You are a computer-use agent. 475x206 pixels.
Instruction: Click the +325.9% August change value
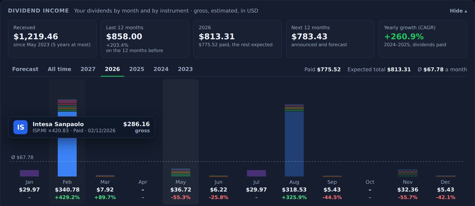pos(294,198)
